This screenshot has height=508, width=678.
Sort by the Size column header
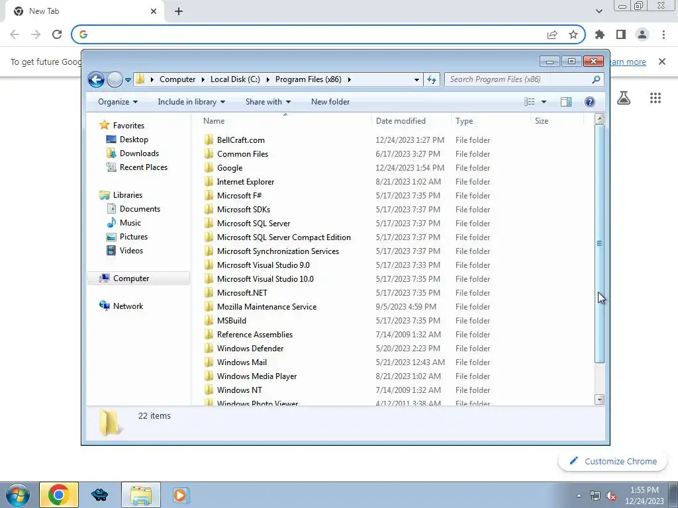tap(542, 121)
